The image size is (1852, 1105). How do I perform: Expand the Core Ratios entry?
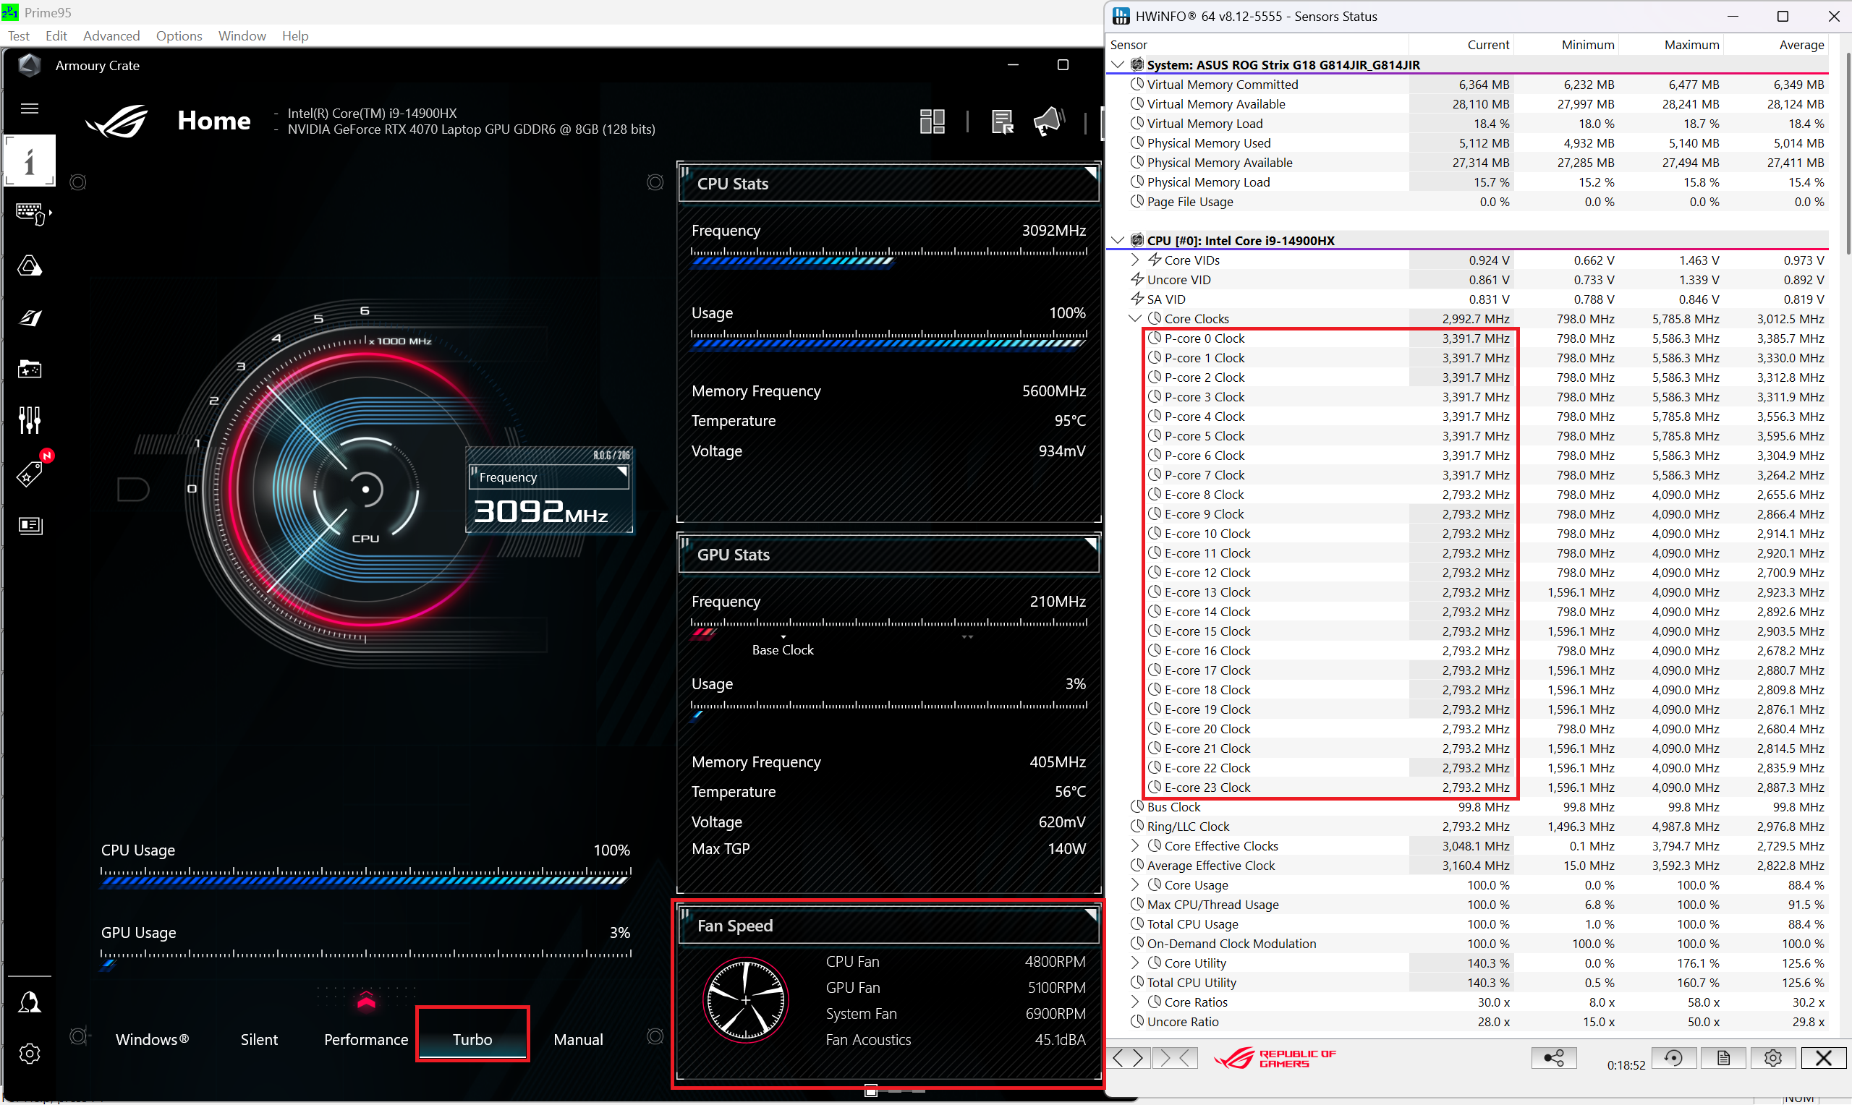1135,1002
